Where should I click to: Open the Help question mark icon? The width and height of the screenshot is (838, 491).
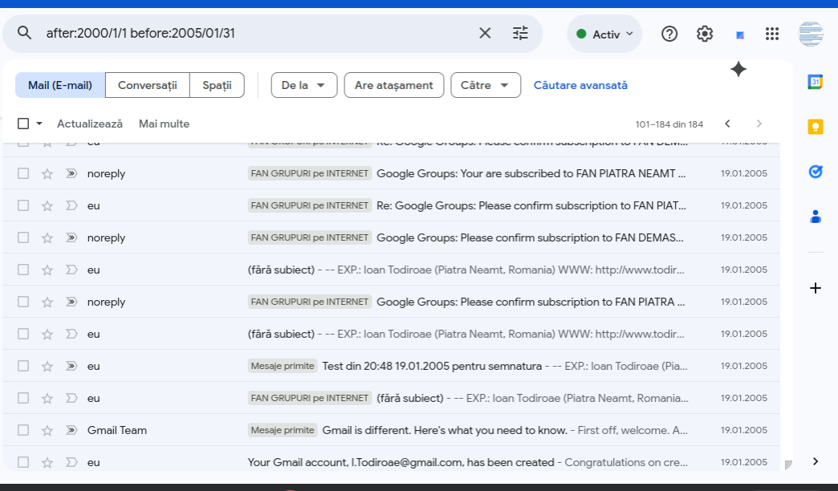(669, 34)
